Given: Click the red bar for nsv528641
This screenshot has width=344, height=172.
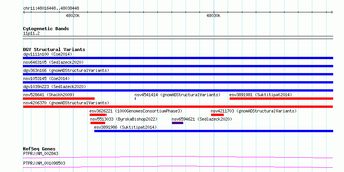Looking at the screenshot, I should pyautogui.click(x=59, y=99).
